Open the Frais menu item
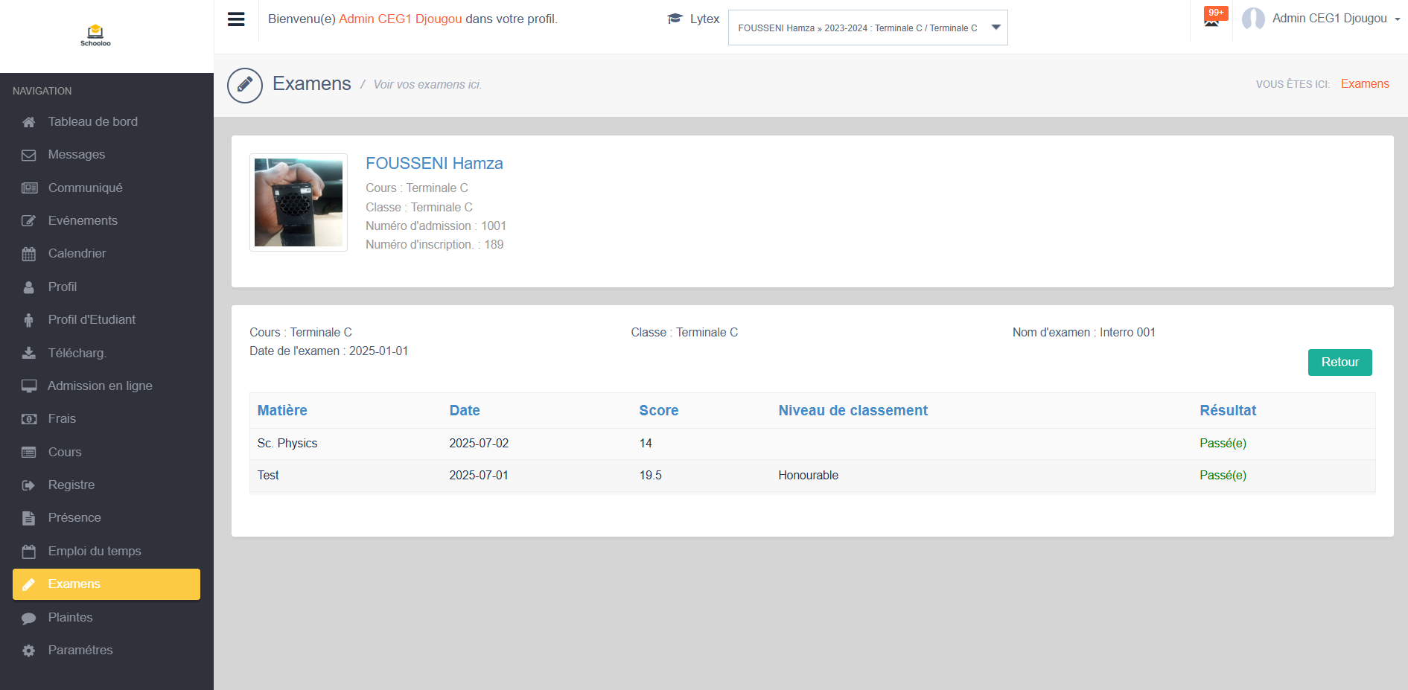 [62, 419]
